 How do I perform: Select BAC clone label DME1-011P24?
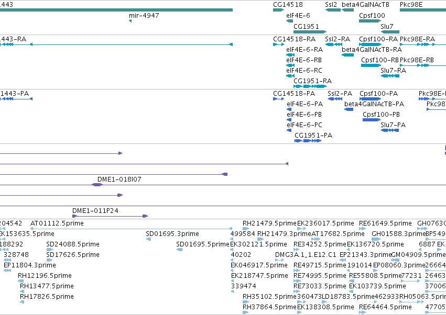tap(95, 211)
